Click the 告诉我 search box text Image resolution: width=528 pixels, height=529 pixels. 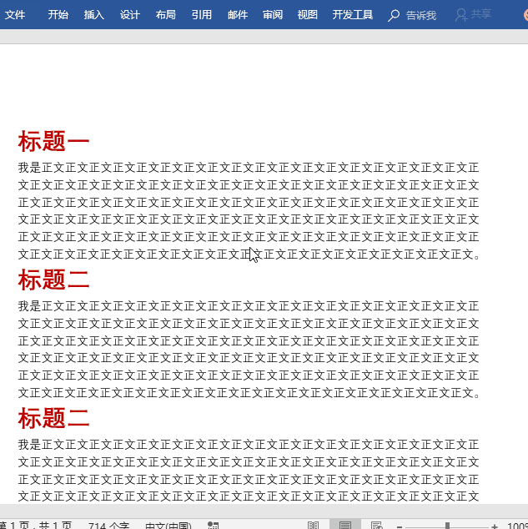pos(421,16)
